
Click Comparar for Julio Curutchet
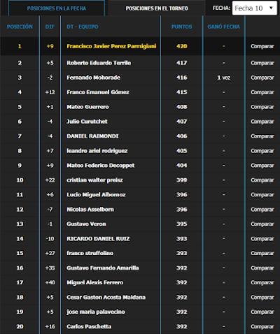point(262,122)
